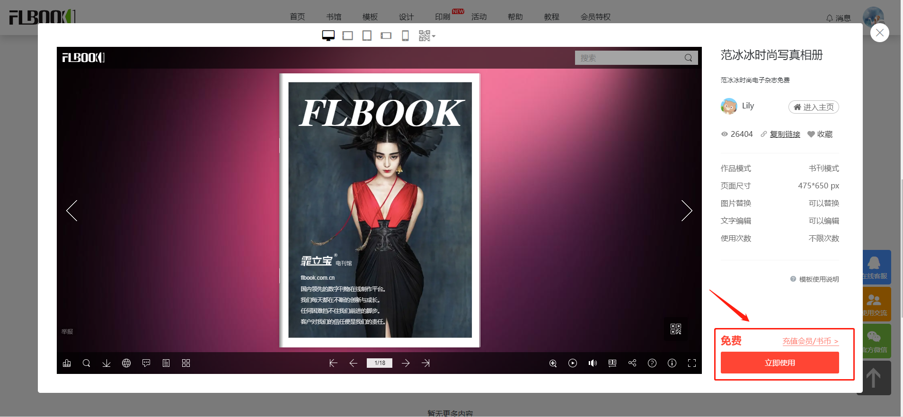The width and height of the screenshot is (903, 417).
Task: Open the 帮助 menu item
Action: click(x=515, y=17)
